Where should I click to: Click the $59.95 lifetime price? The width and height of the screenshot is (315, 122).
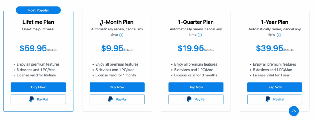(x=33, y=48)
